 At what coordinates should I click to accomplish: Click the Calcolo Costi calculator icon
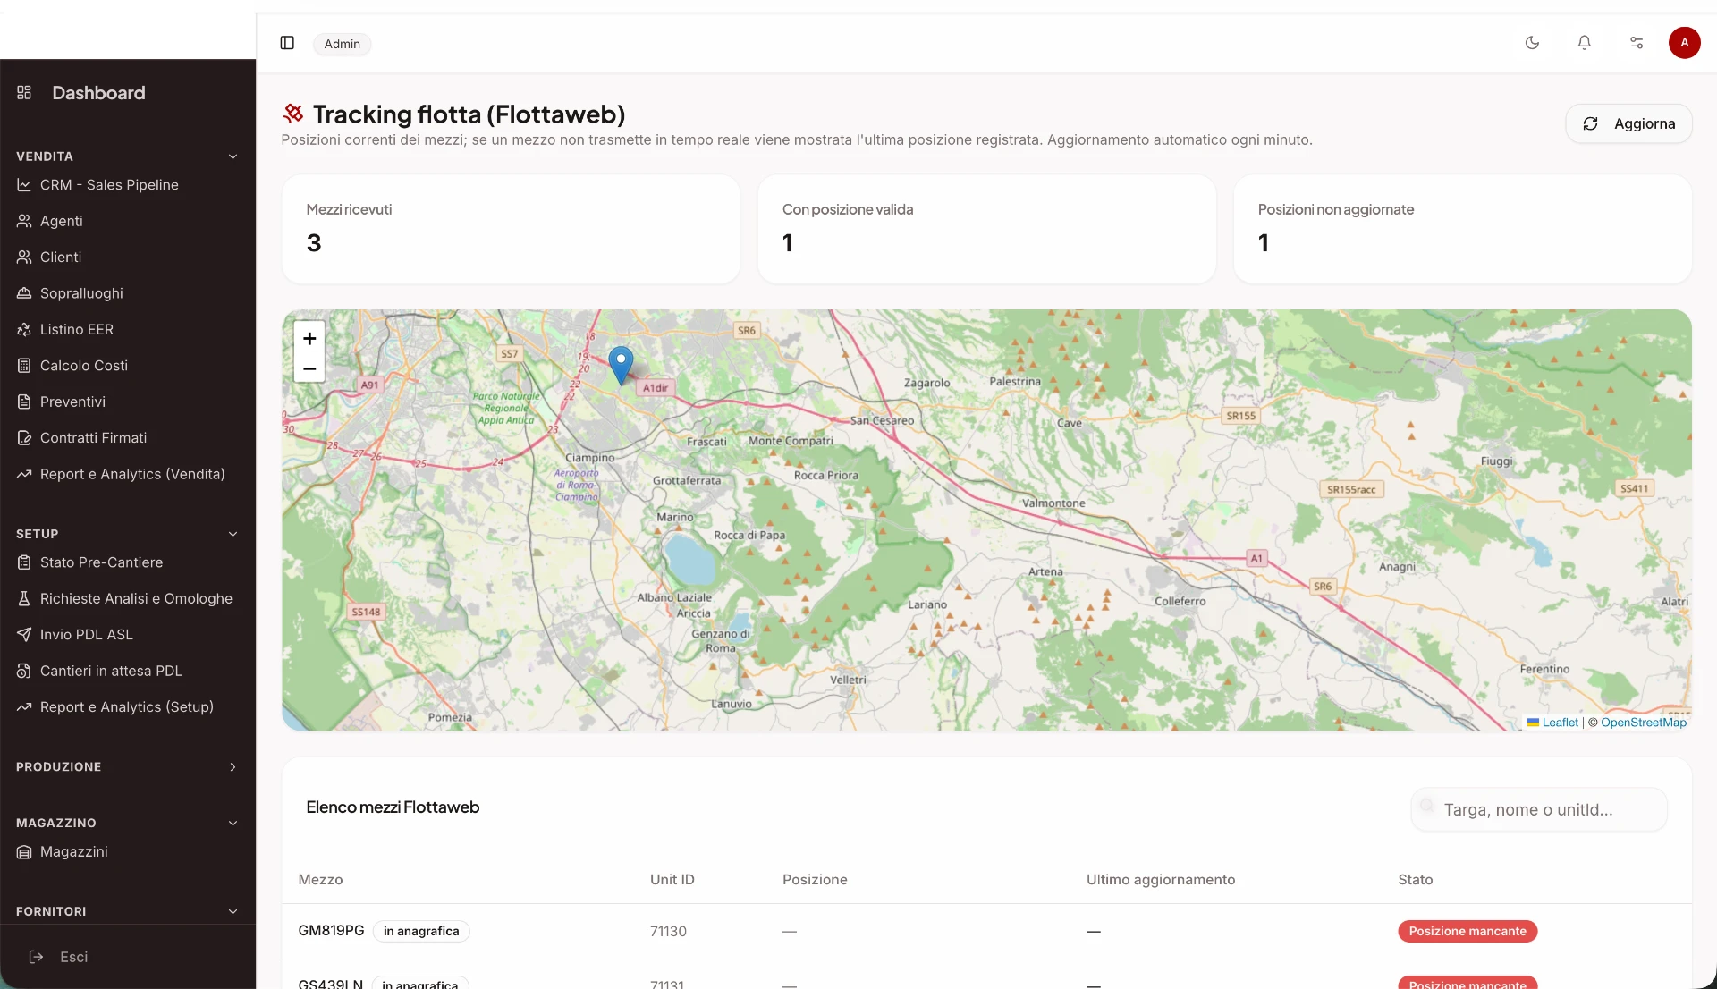(x=24, y=366)
